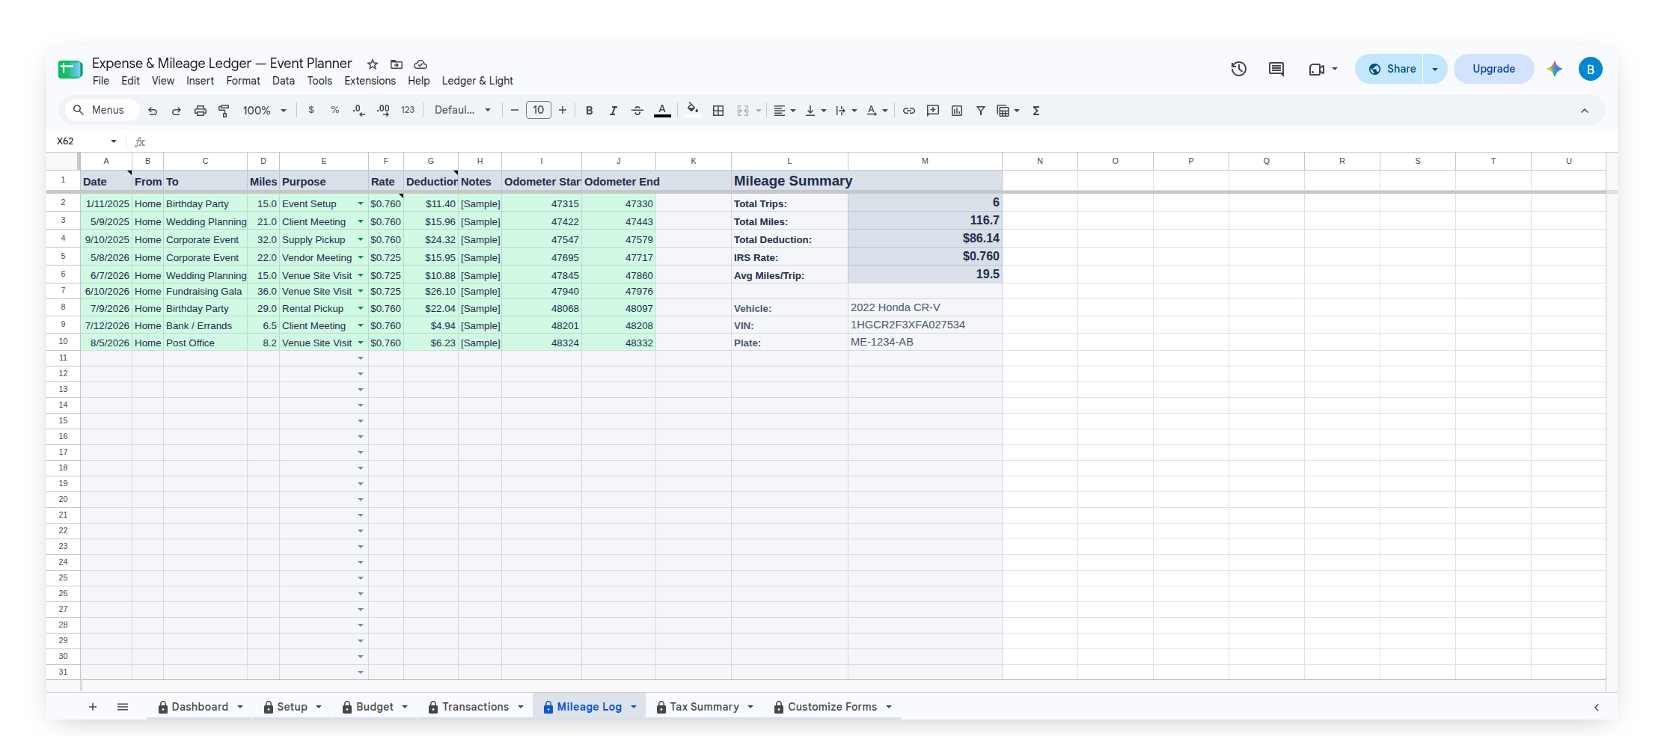This screenshot has width=1664, height=736.
Task: Open the functions sigma menu
Action: pyautogui.click(x=1036, y=111)
